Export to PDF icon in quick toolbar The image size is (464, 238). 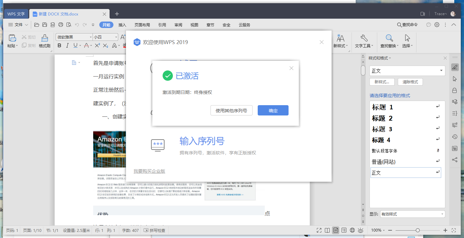[53, 25]
